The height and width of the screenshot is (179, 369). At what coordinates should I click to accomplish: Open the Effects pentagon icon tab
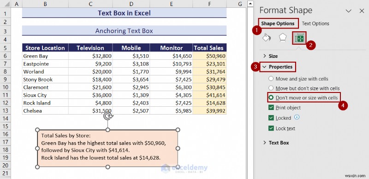tap(283, 38)
